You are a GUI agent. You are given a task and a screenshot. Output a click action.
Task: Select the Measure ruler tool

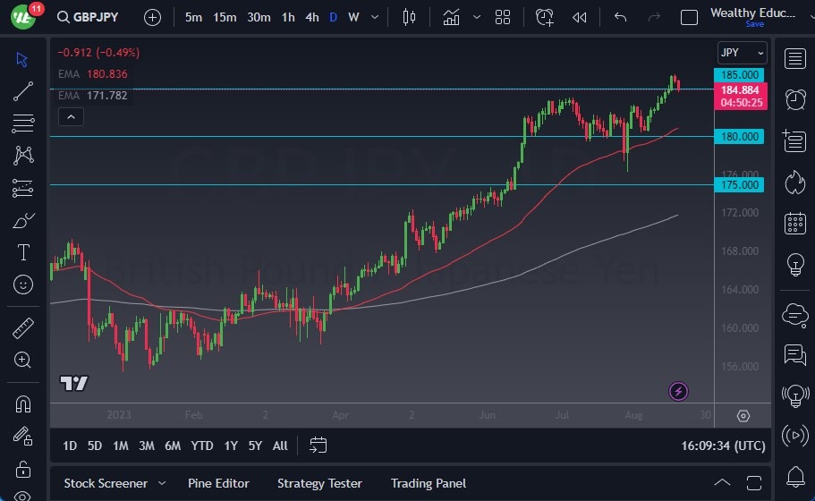coord(23,328)
